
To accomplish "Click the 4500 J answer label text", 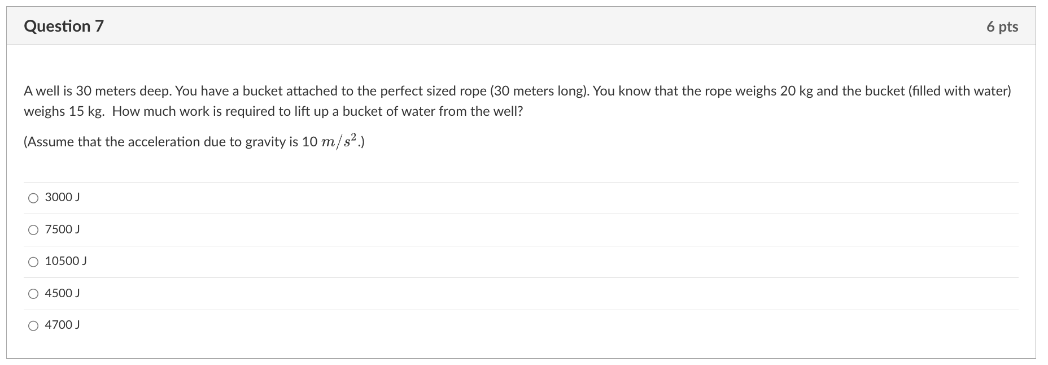I will 62,293.
